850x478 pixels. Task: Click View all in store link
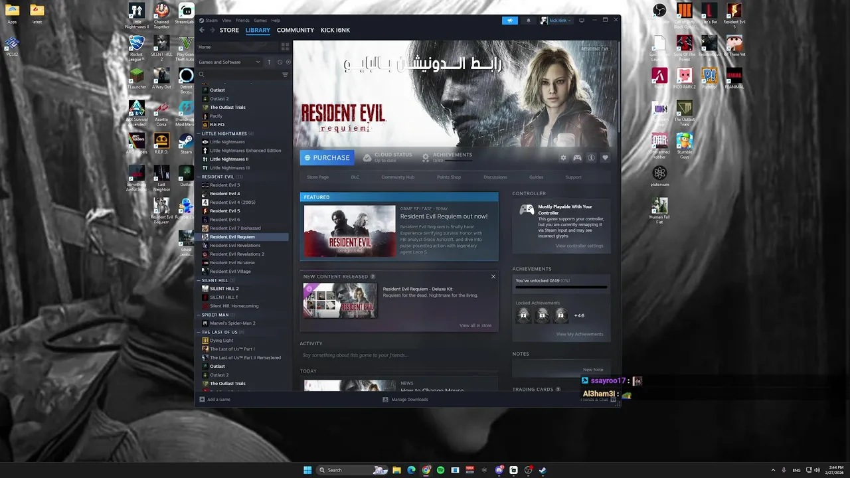point(475,325)
